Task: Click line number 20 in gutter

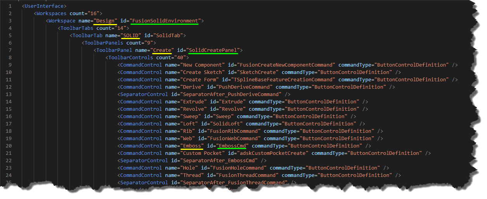Action: [x=9, y=146]
